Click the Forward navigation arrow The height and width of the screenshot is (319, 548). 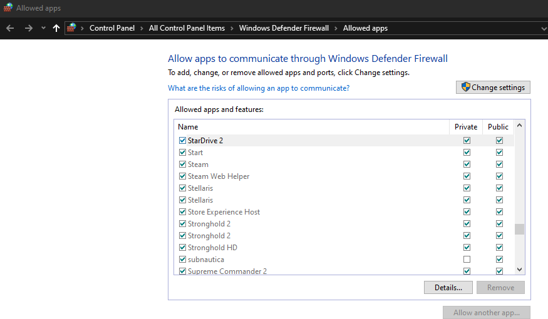tap(28, 28)
